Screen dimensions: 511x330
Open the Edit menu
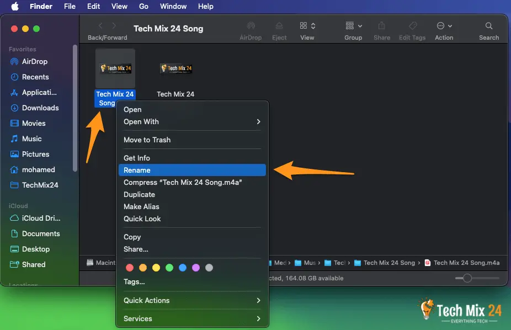tap(93, 6)
